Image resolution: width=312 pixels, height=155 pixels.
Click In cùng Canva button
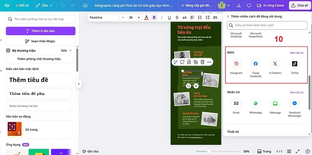point(271,5)
